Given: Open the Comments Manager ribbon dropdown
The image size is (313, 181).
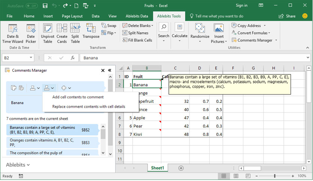Looking at the screenshot, I should [276, 40].
